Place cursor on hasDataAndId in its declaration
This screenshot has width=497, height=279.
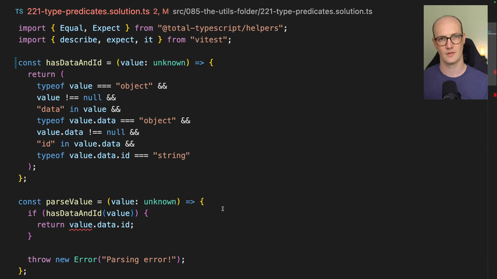(x=74, y=63)
